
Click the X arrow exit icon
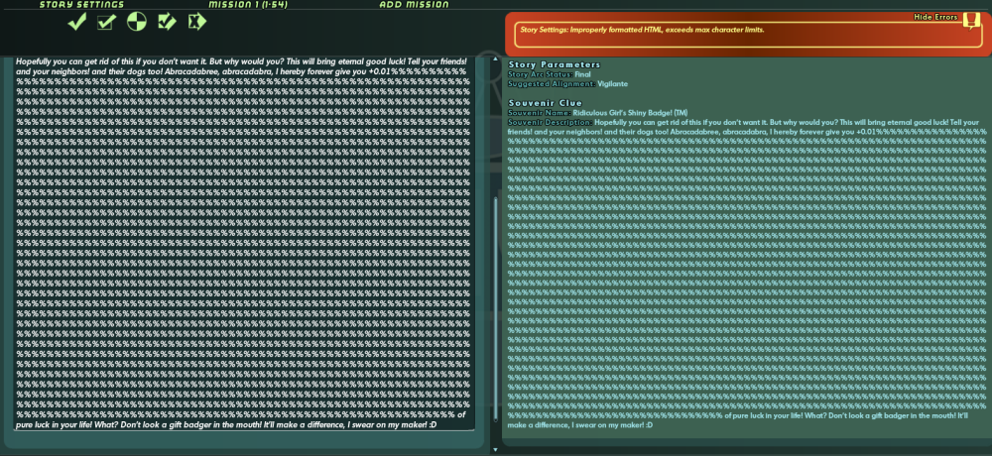pyautogui.click(x=196, y=22)
